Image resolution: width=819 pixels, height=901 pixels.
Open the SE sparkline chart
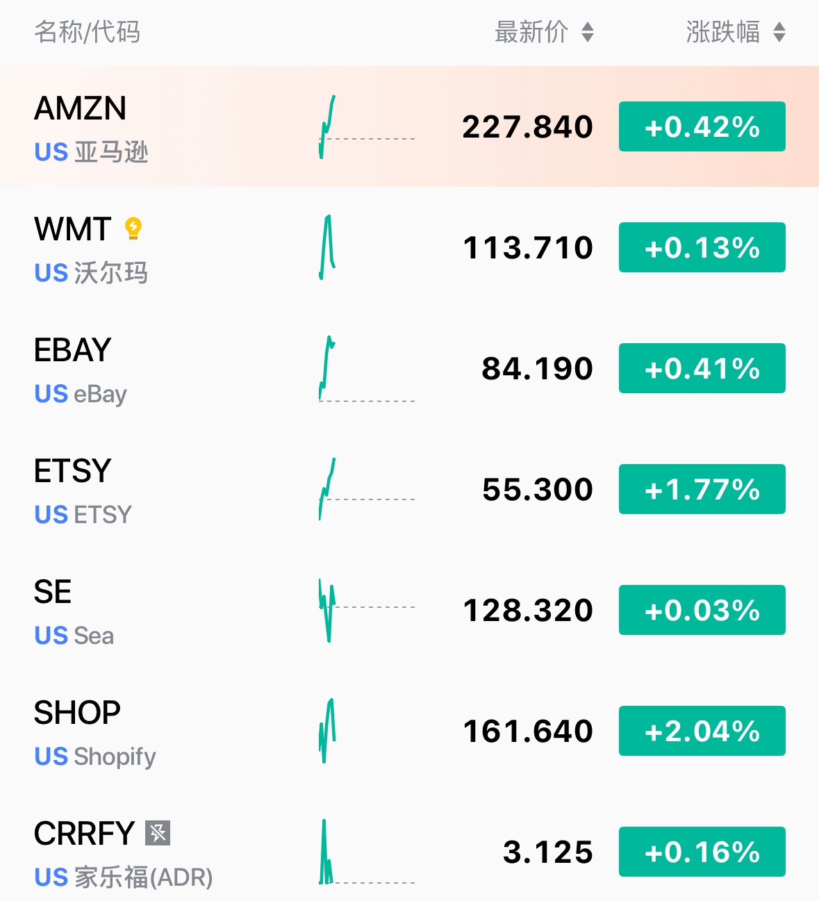tap(366, 610)
